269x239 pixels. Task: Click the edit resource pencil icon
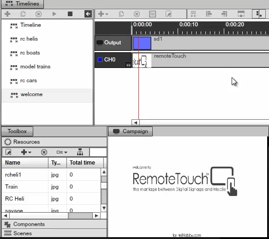tap(8, 152)
